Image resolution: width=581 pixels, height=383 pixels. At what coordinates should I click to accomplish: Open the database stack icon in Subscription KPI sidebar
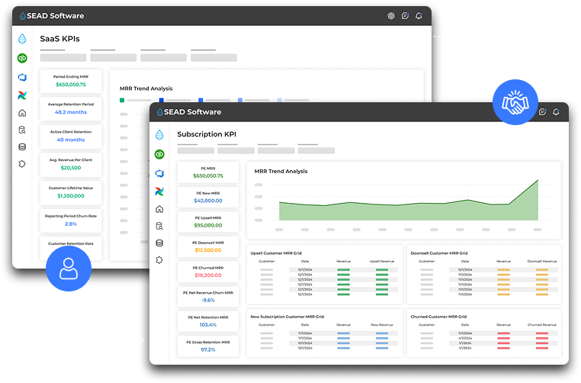[159, 243]
